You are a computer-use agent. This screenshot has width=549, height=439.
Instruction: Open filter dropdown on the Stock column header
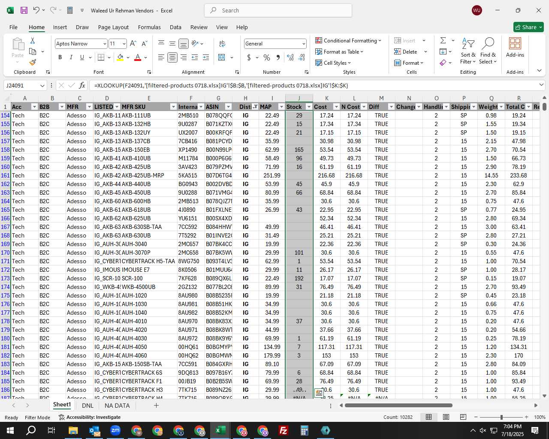(x=309, y=107)
